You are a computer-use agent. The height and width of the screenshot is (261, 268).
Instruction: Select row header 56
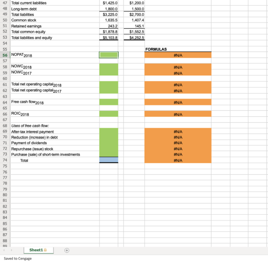(5, 55)
